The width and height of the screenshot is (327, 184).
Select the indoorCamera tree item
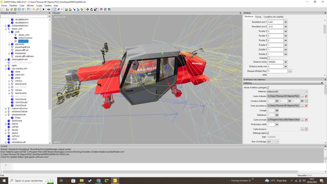[x=25, y=38]
